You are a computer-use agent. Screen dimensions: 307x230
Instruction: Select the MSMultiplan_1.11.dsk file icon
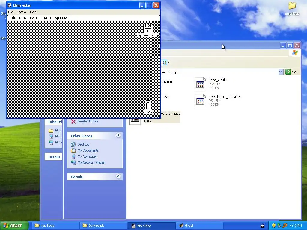click(200, 101)
